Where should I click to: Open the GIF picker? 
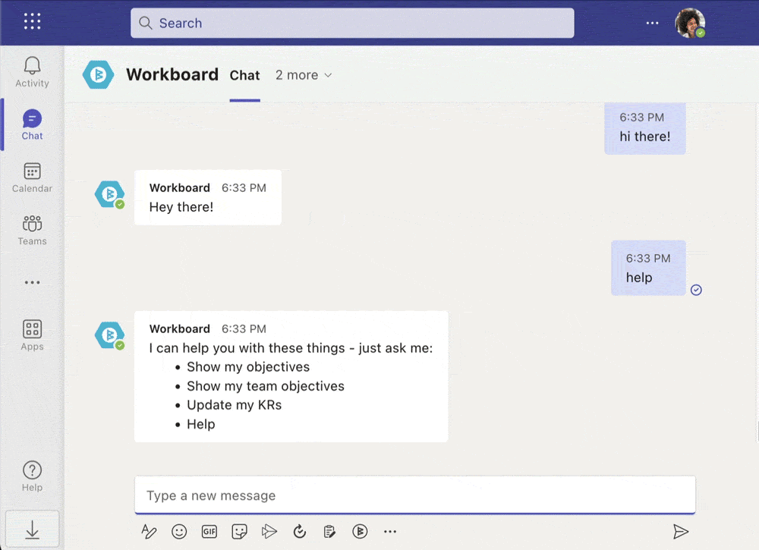click(209, 532)
